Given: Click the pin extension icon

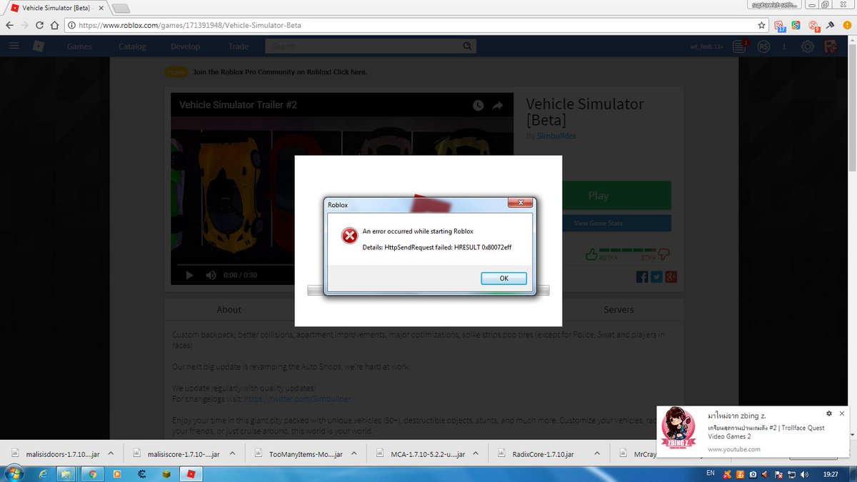Looking at the screenshot, I should (x=831, y=25).
